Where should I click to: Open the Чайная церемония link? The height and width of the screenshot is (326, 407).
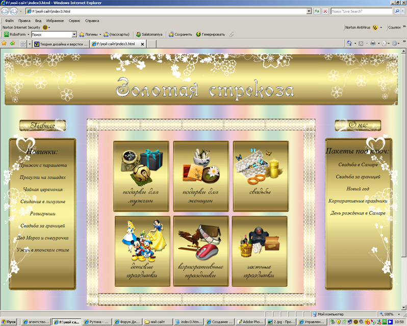click(43, 189)
